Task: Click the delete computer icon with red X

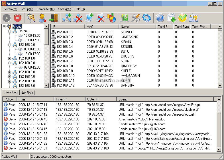Action: point(100,18)
